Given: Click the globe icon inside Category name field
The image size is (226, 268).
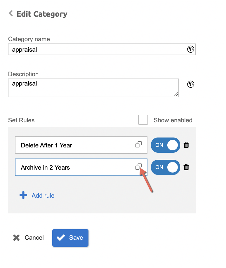Looking at the screenshot, I should (x=190, y=49).
